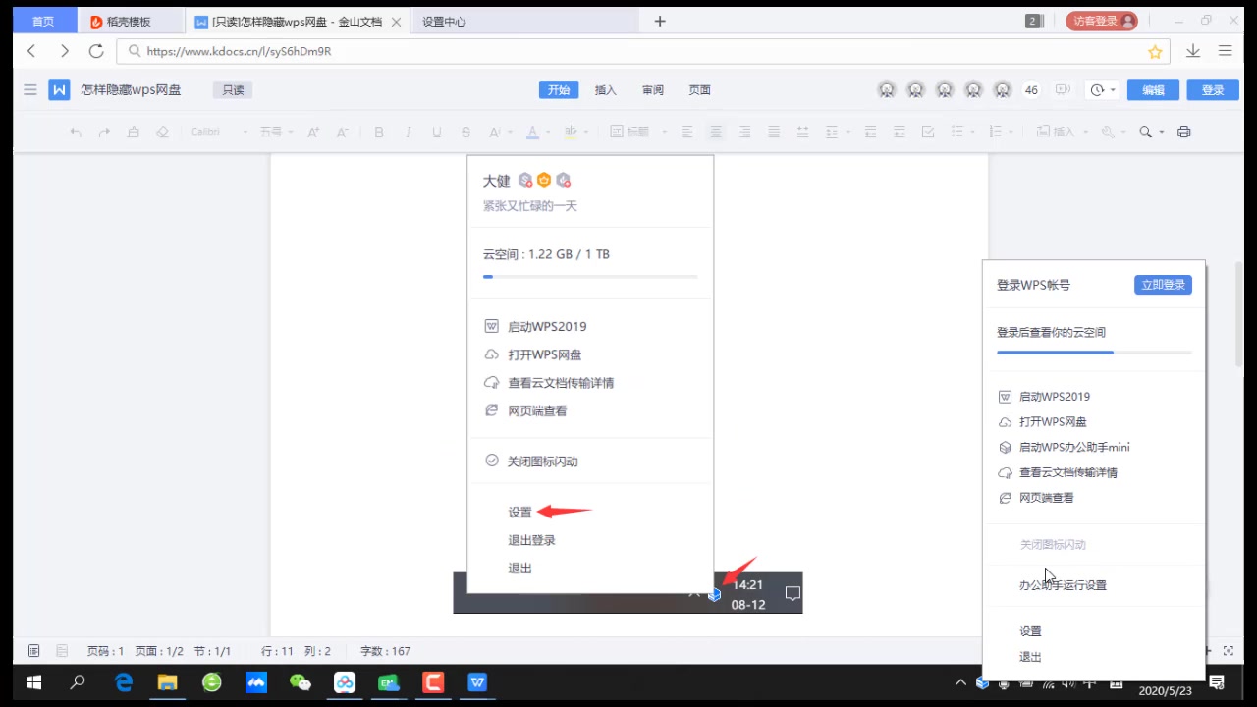Toggle the checkbox list format
This screenshot has height=707, width=1257.
928,132
